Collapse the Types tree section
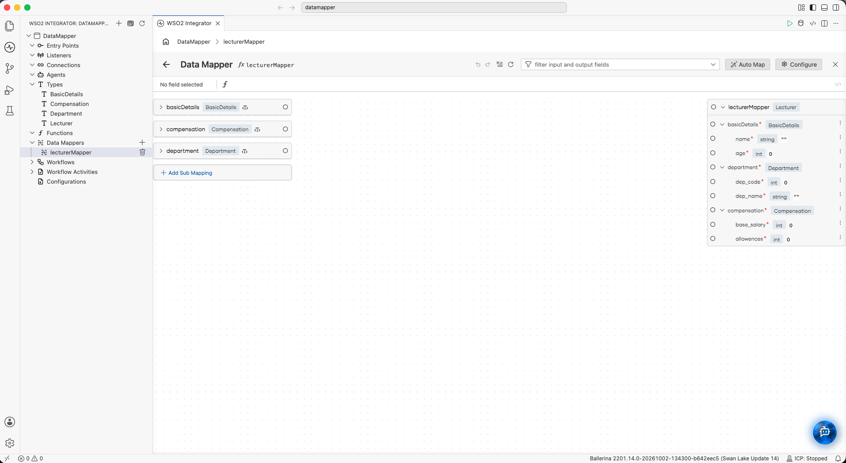This screenshot has height=463, width=846. 32,84
